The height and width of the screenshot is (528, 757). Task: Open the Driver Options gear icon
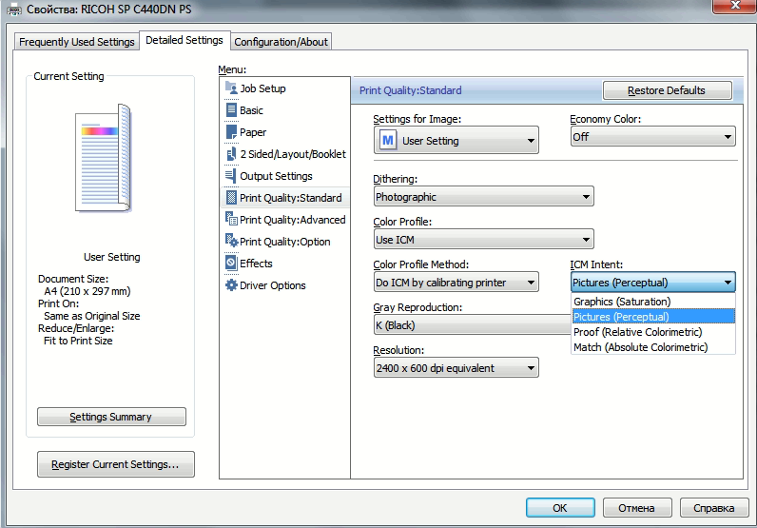point(231,285)
